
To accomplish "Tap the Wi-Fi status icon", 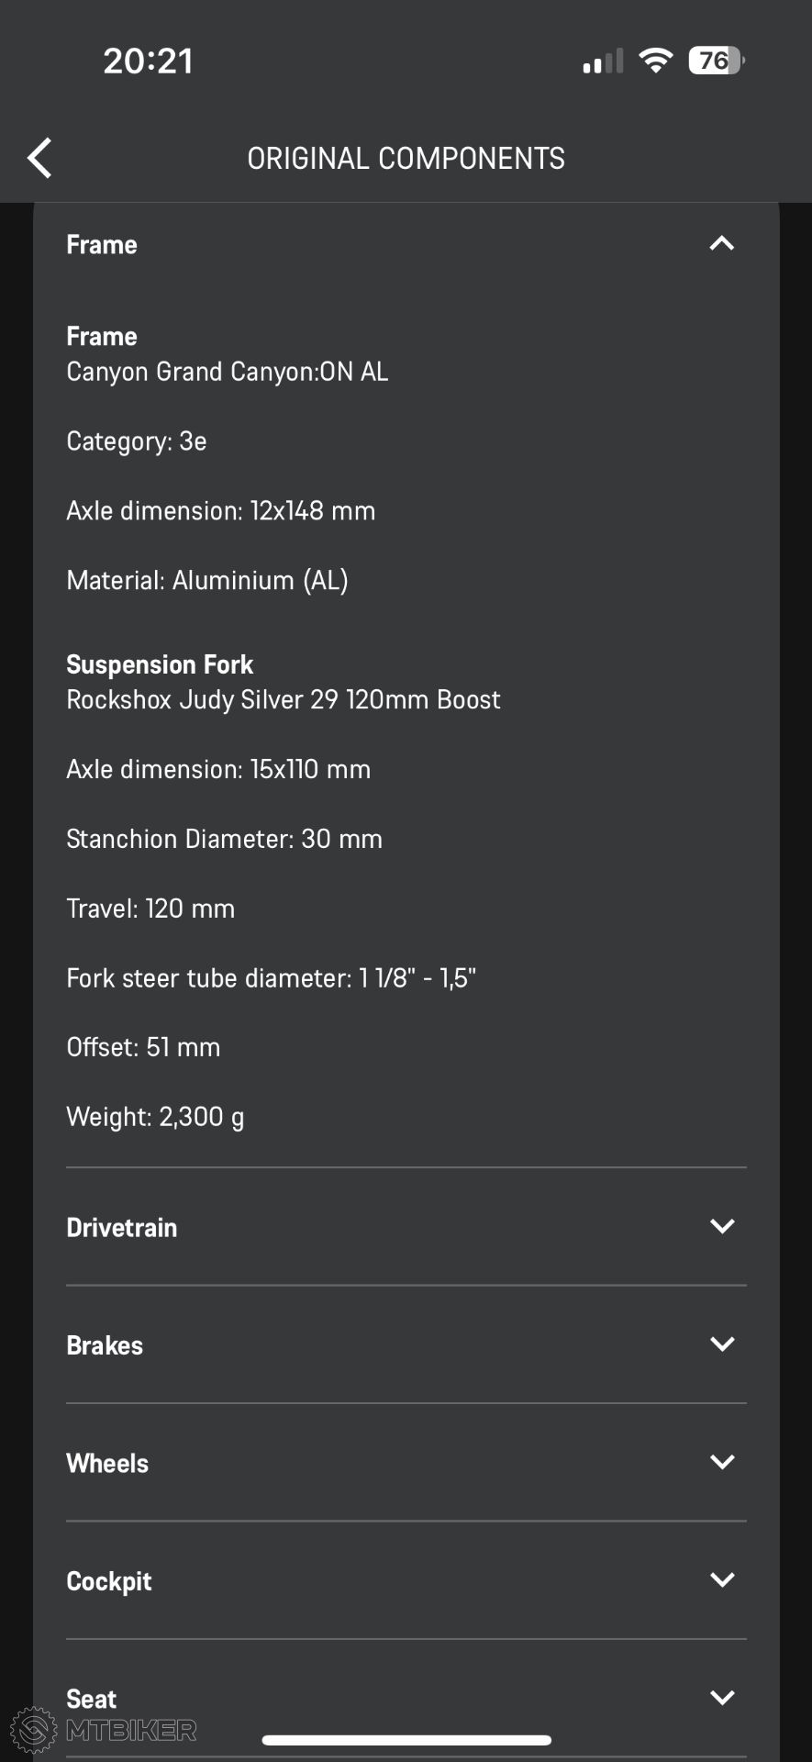I will click(x=655, y=61).
